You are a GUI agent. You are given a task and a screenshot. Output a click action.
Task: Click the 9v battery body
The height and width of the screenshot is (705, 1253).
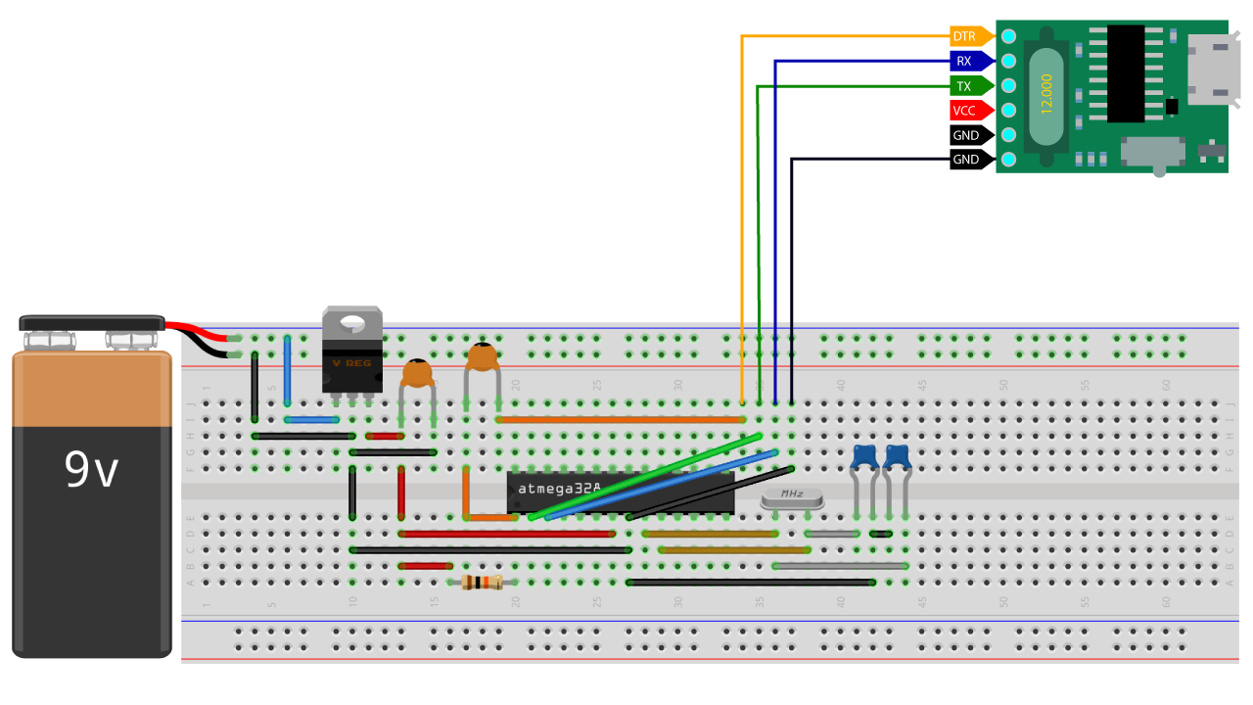tap(92, 504)
